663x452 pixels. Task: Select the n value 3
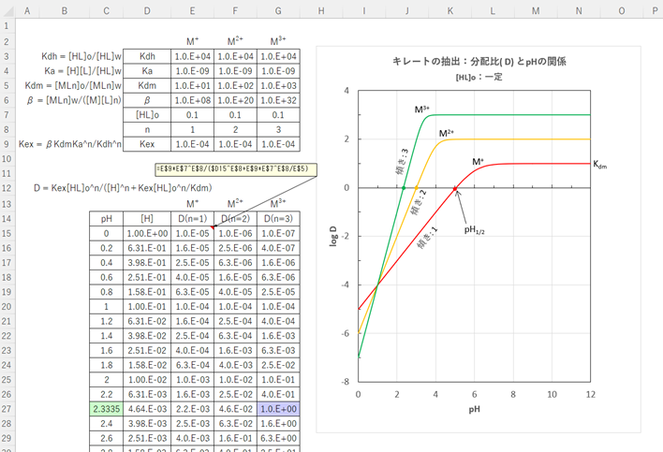point(278,129)
